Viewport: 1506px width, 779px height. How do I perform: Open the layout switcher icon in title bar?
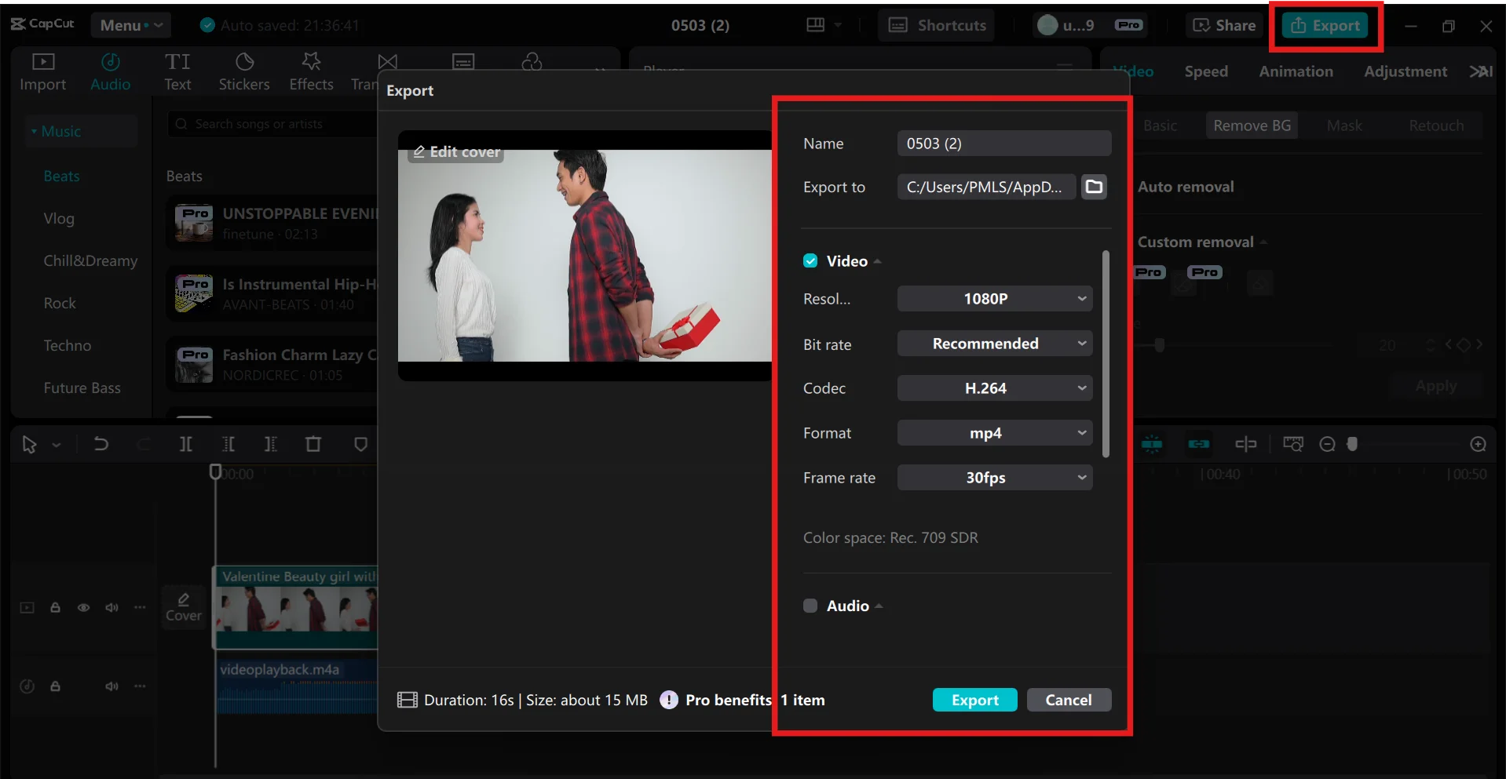point(816,25)
